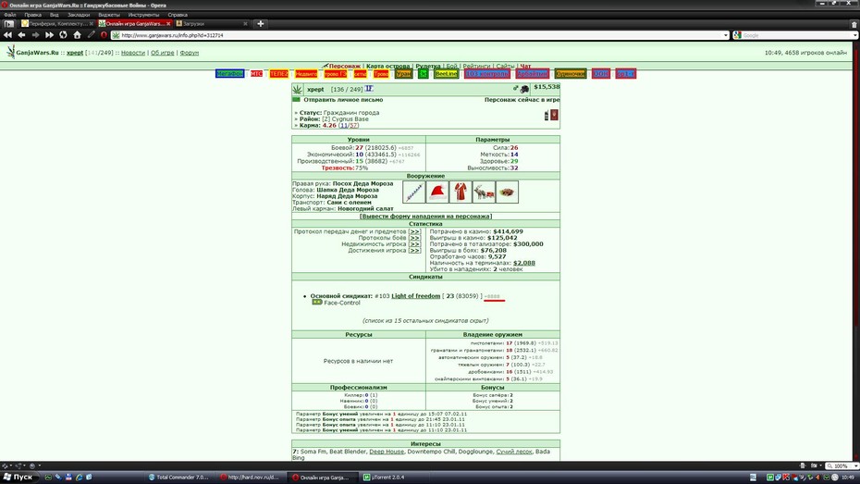The width and height of the screenshot is (860, 484).
Task: Click the red Opera icon beside address bar
Action: pyautogui.click(x=104, y=34)
